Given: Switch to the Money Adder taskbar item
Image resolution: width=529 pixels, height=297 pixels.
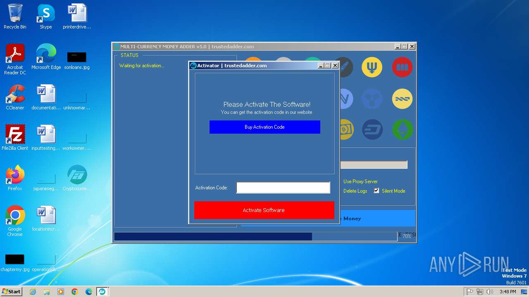Looking at the screenshot, I should click(102, 292).
